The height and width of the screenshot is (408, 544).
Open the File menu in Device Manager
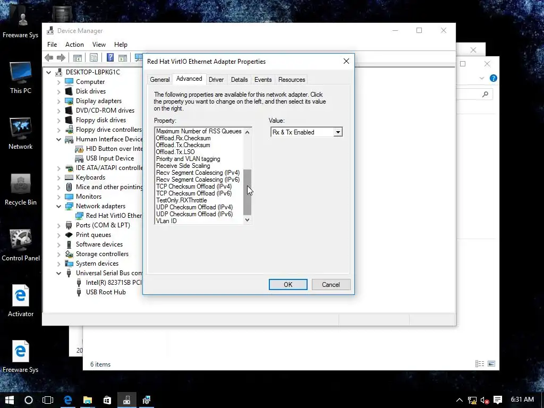pyautogui.click(x=52, y=45)
